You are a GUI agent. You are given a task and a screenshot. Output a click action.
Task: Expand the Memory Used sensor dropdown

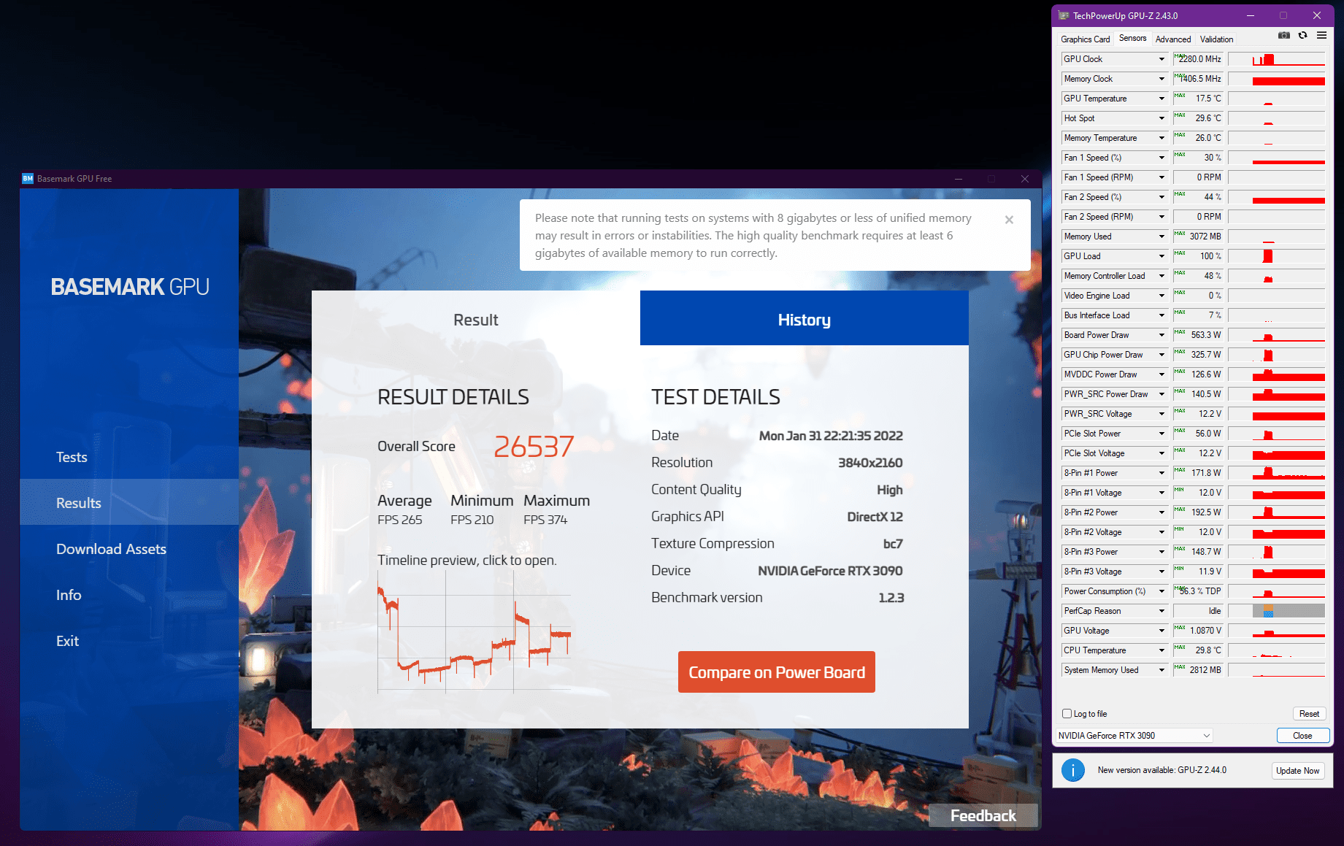[1161, 237]
